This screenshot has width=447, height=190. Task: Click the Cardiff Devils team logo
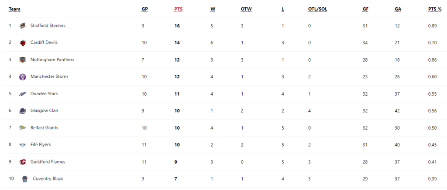coord(23,43)
